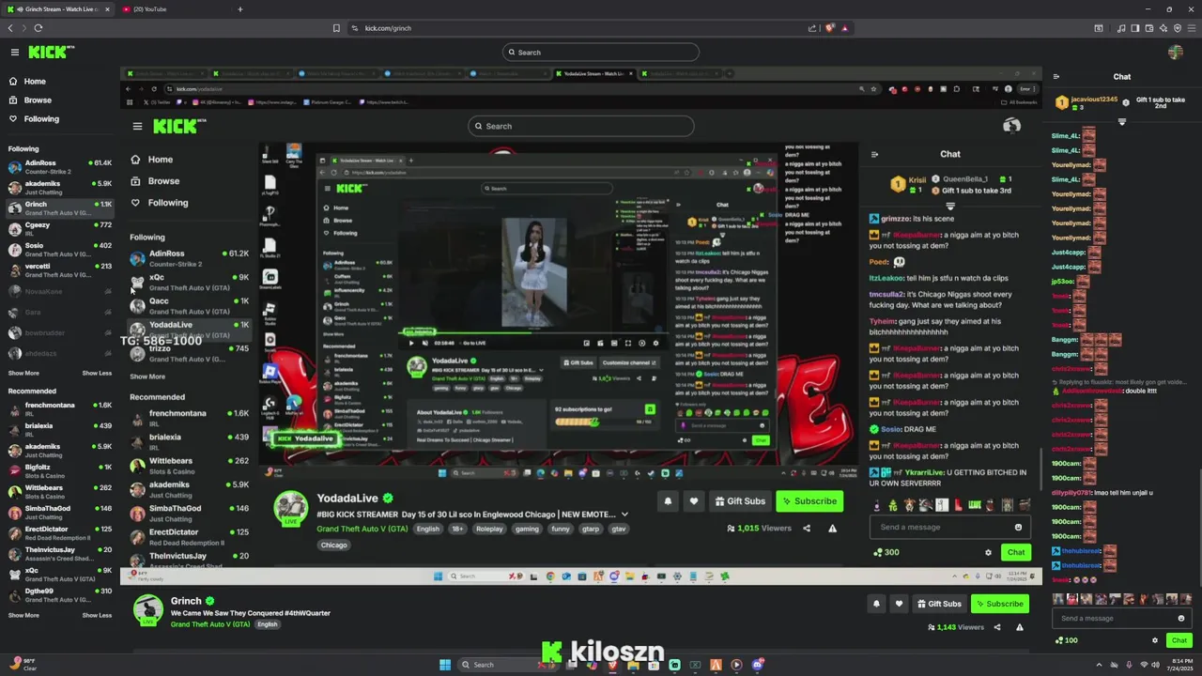Expand the gift leaderboard chevron under jacavious12345
This screenshot has width=1202, height=676.
coord(1122,122)
